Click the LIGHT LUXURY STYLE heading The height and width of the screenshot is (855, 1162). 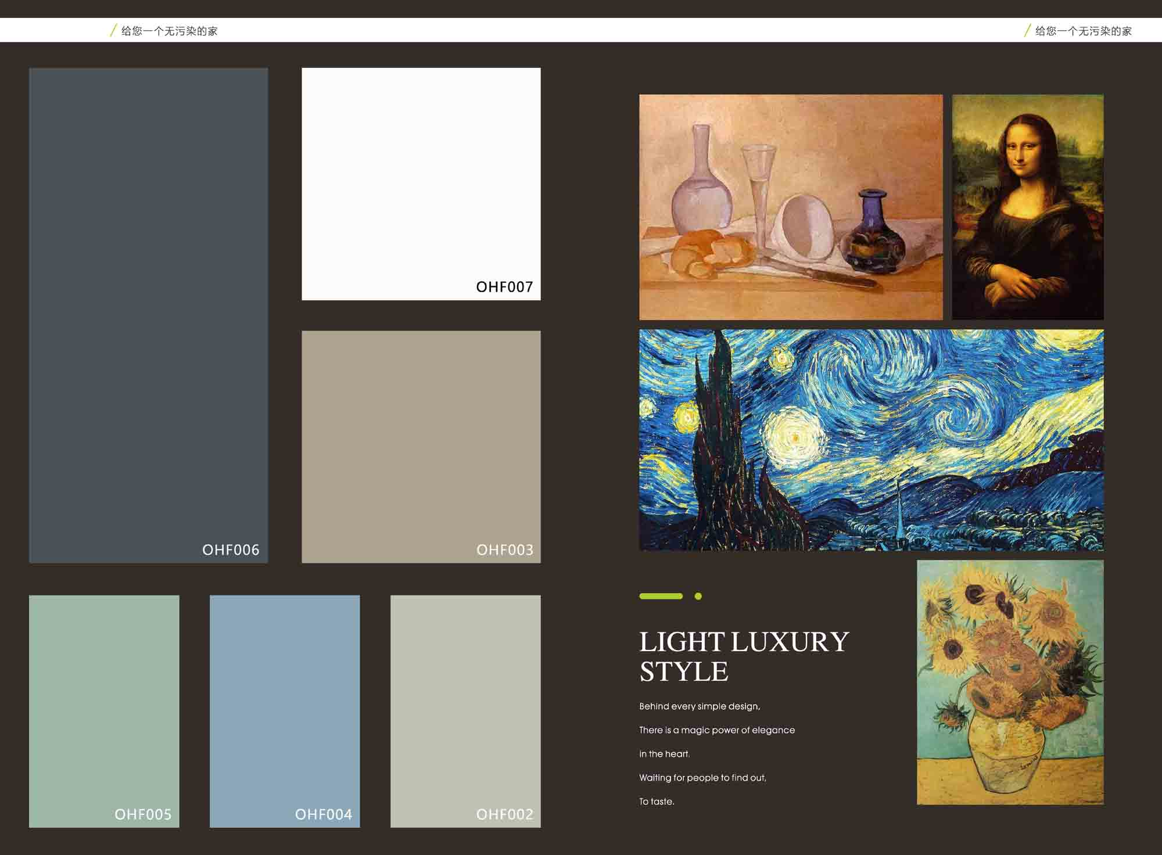(x=744, y=657)
